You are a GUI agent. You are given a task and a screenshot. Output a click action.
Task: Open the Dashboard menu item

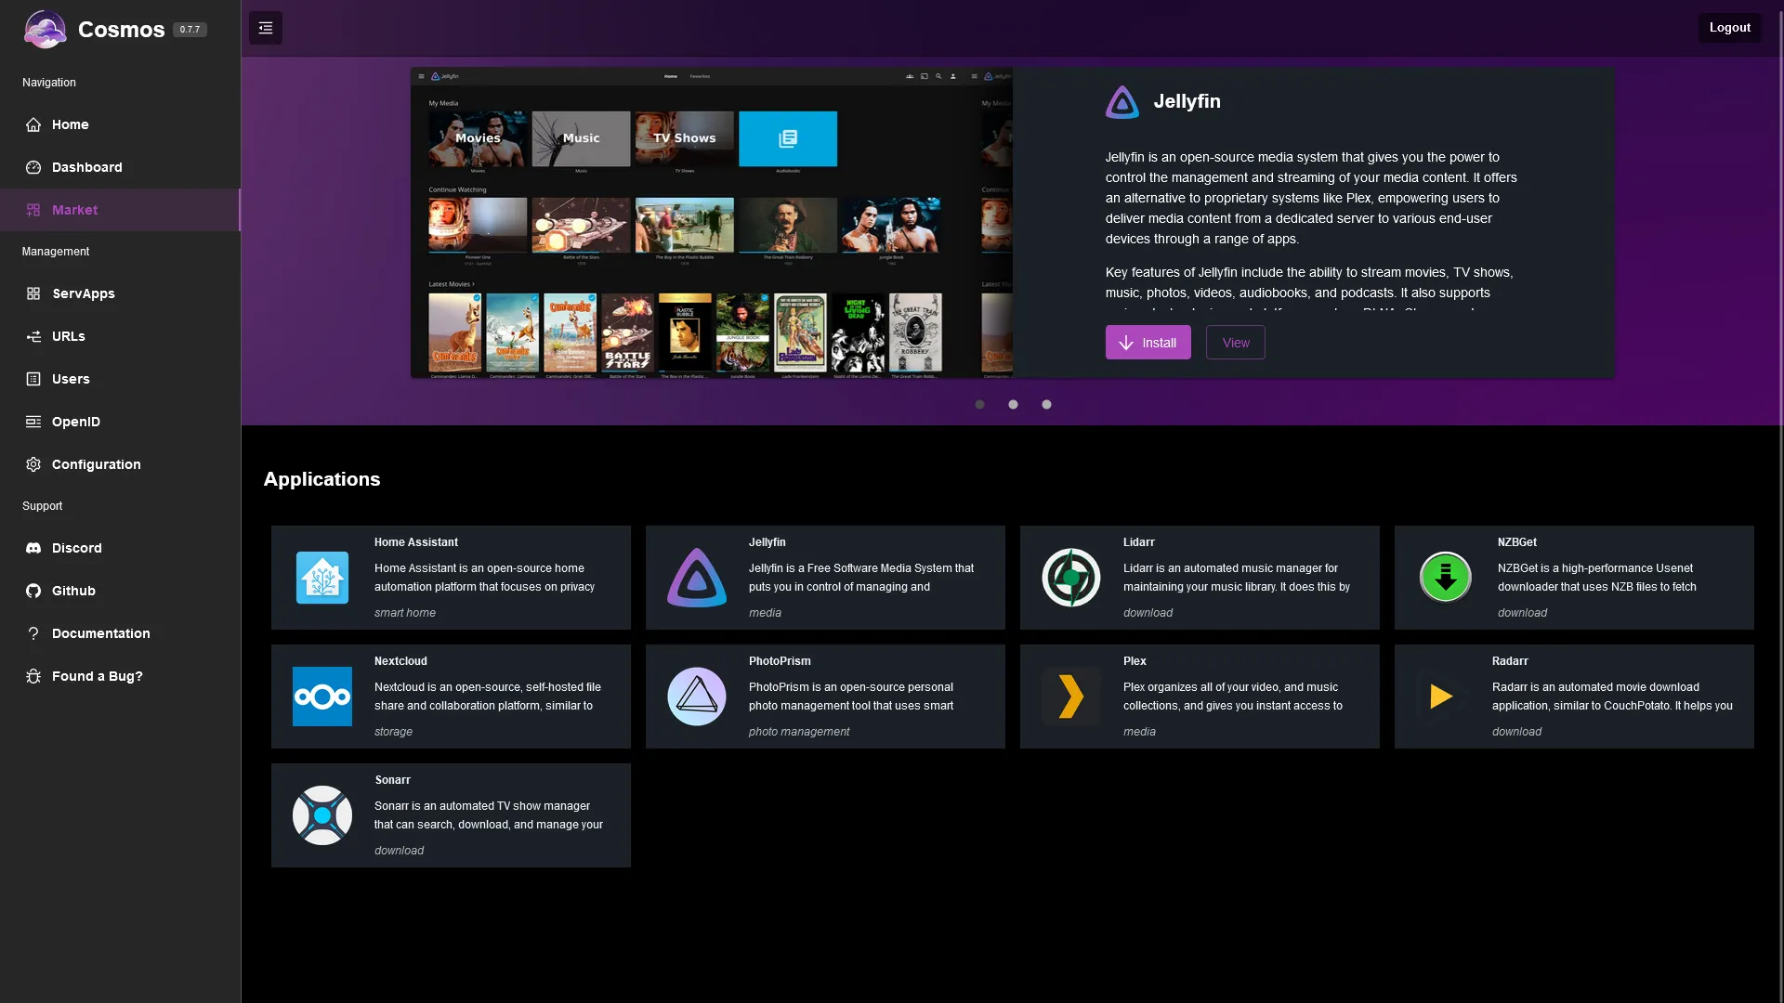point(120,167)
